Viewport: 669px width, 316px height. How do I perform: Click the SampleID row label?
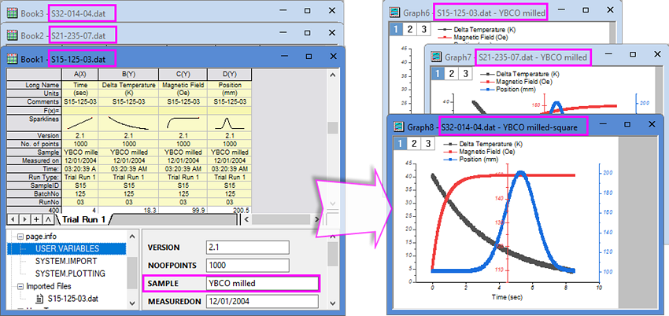tap(34, 186)
